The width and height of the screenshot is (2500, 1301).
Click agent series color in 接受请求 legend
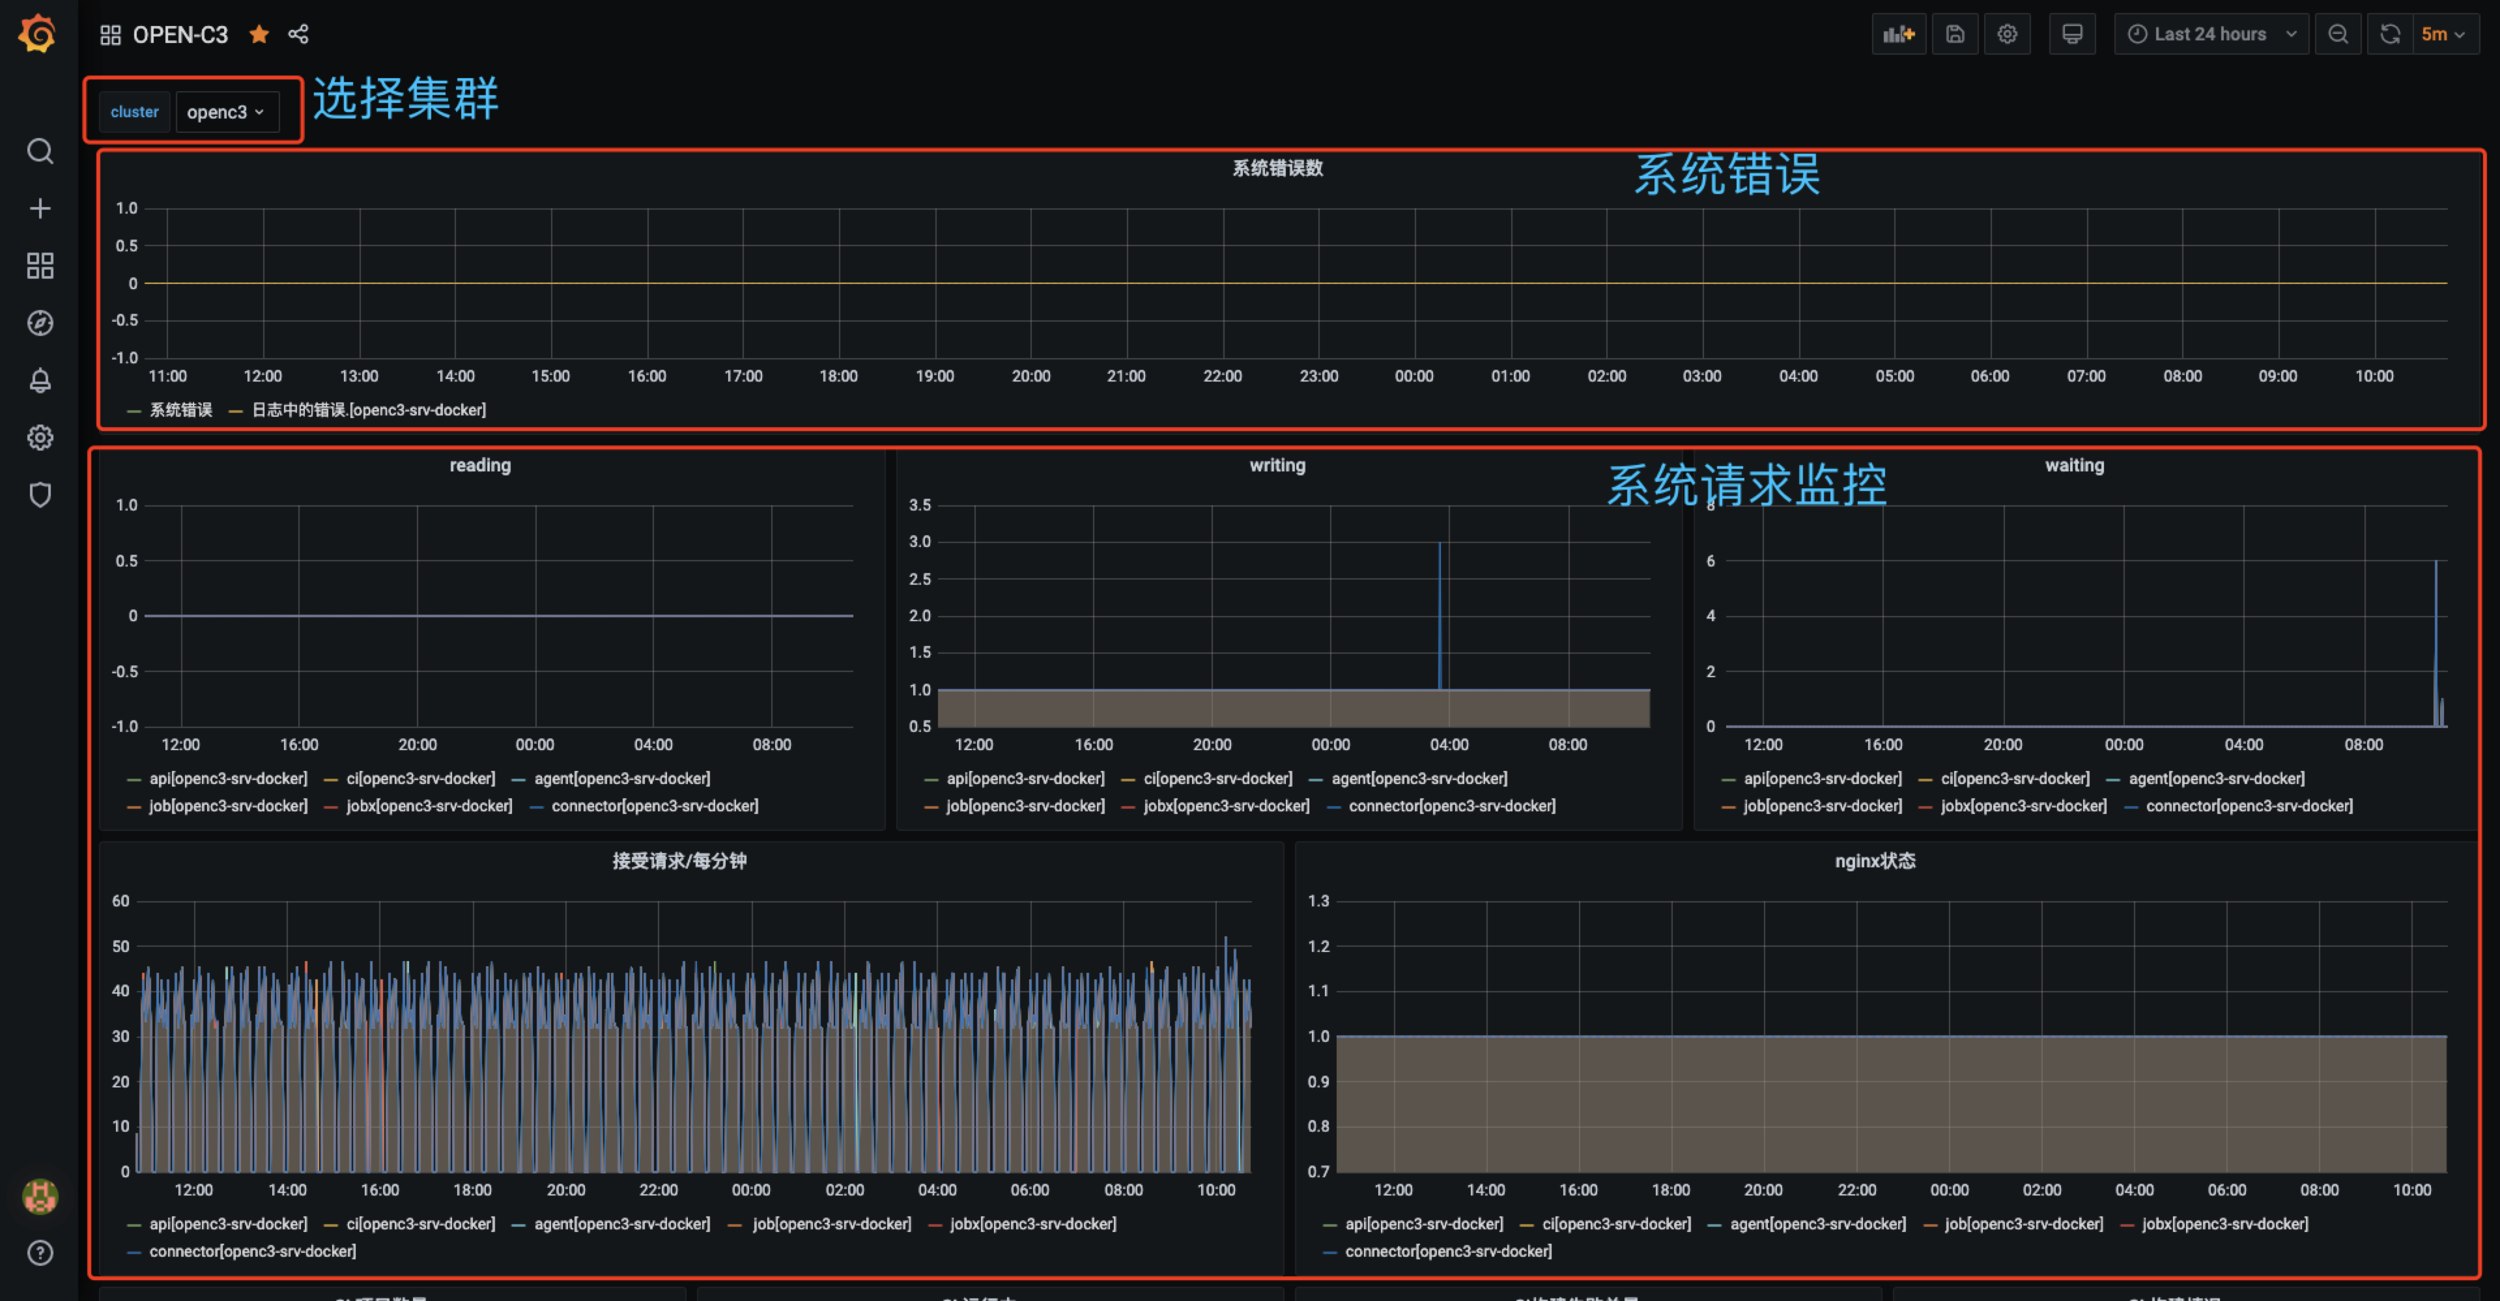(519, 1225)
